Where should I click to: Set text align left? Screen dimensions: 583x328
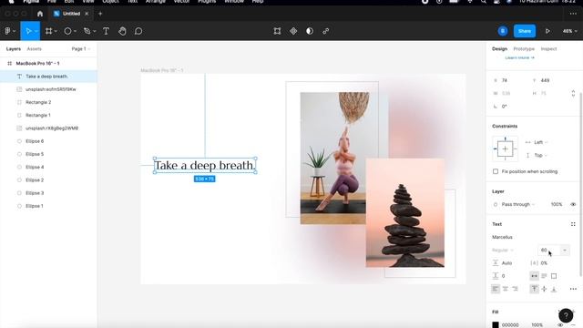pos(496,289)
